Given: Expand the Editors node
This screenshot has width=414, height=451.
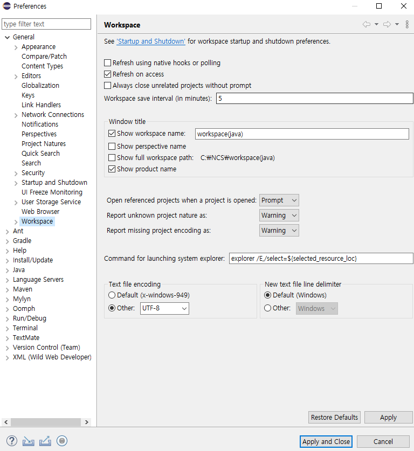Looking at the screenshot, I should pyautogui.click(x=16, y=76).
